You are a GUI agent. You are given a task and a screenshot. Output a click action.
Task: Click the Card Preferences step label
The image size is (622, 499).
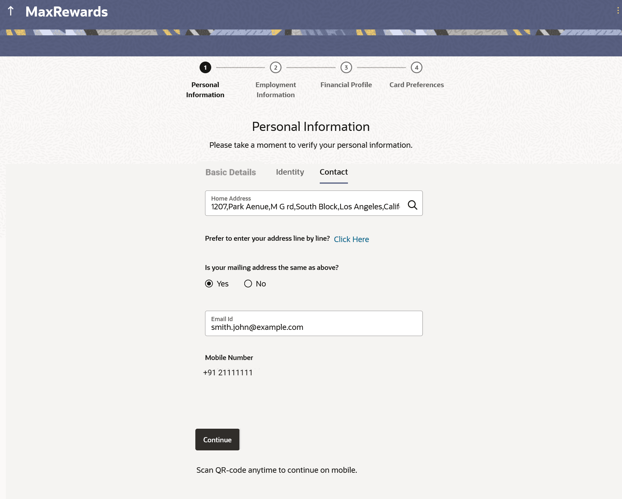(416, 85)
